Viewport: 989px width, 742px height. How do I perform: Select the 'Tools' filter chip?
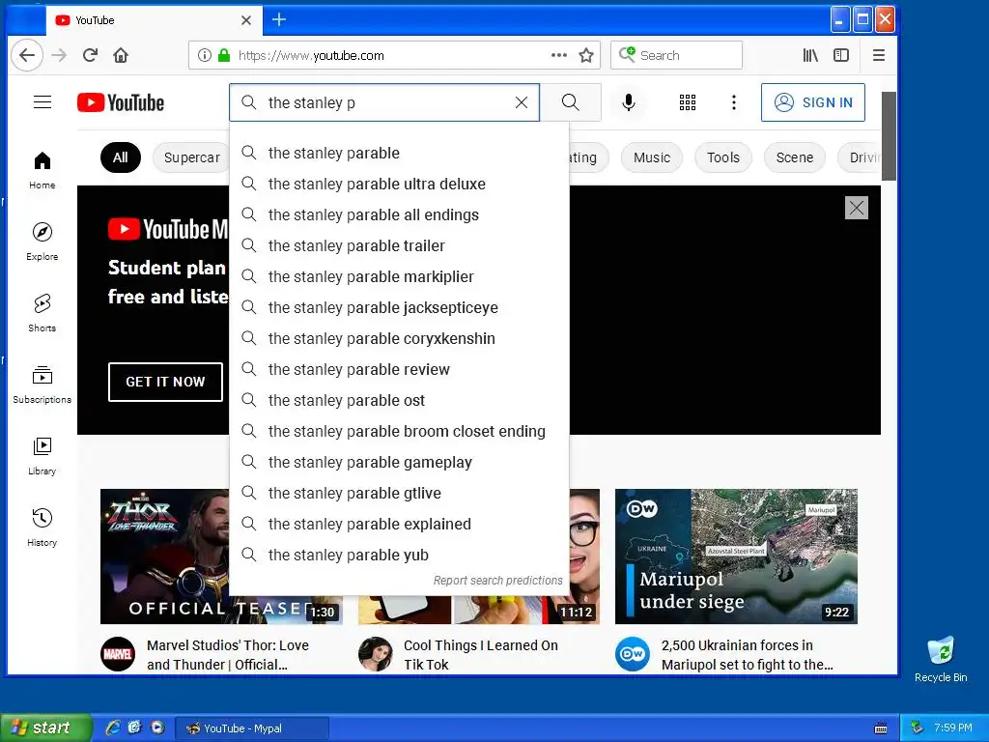click(x=722, y=157)
